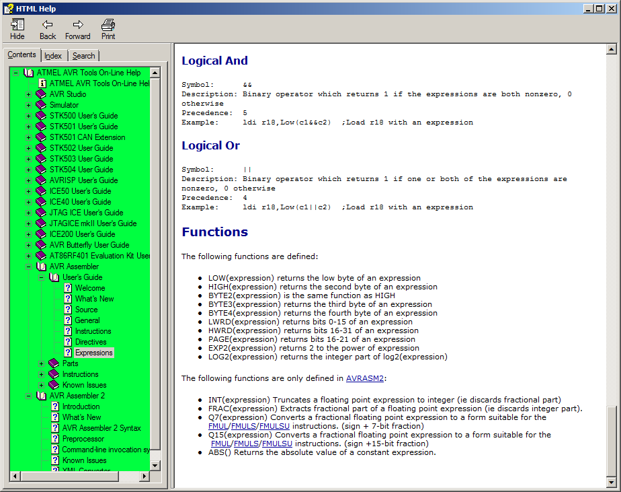Screen dimensions: 621x492
Task: Click the Welcome topic page icon
Action: click(x=68, y=288)
